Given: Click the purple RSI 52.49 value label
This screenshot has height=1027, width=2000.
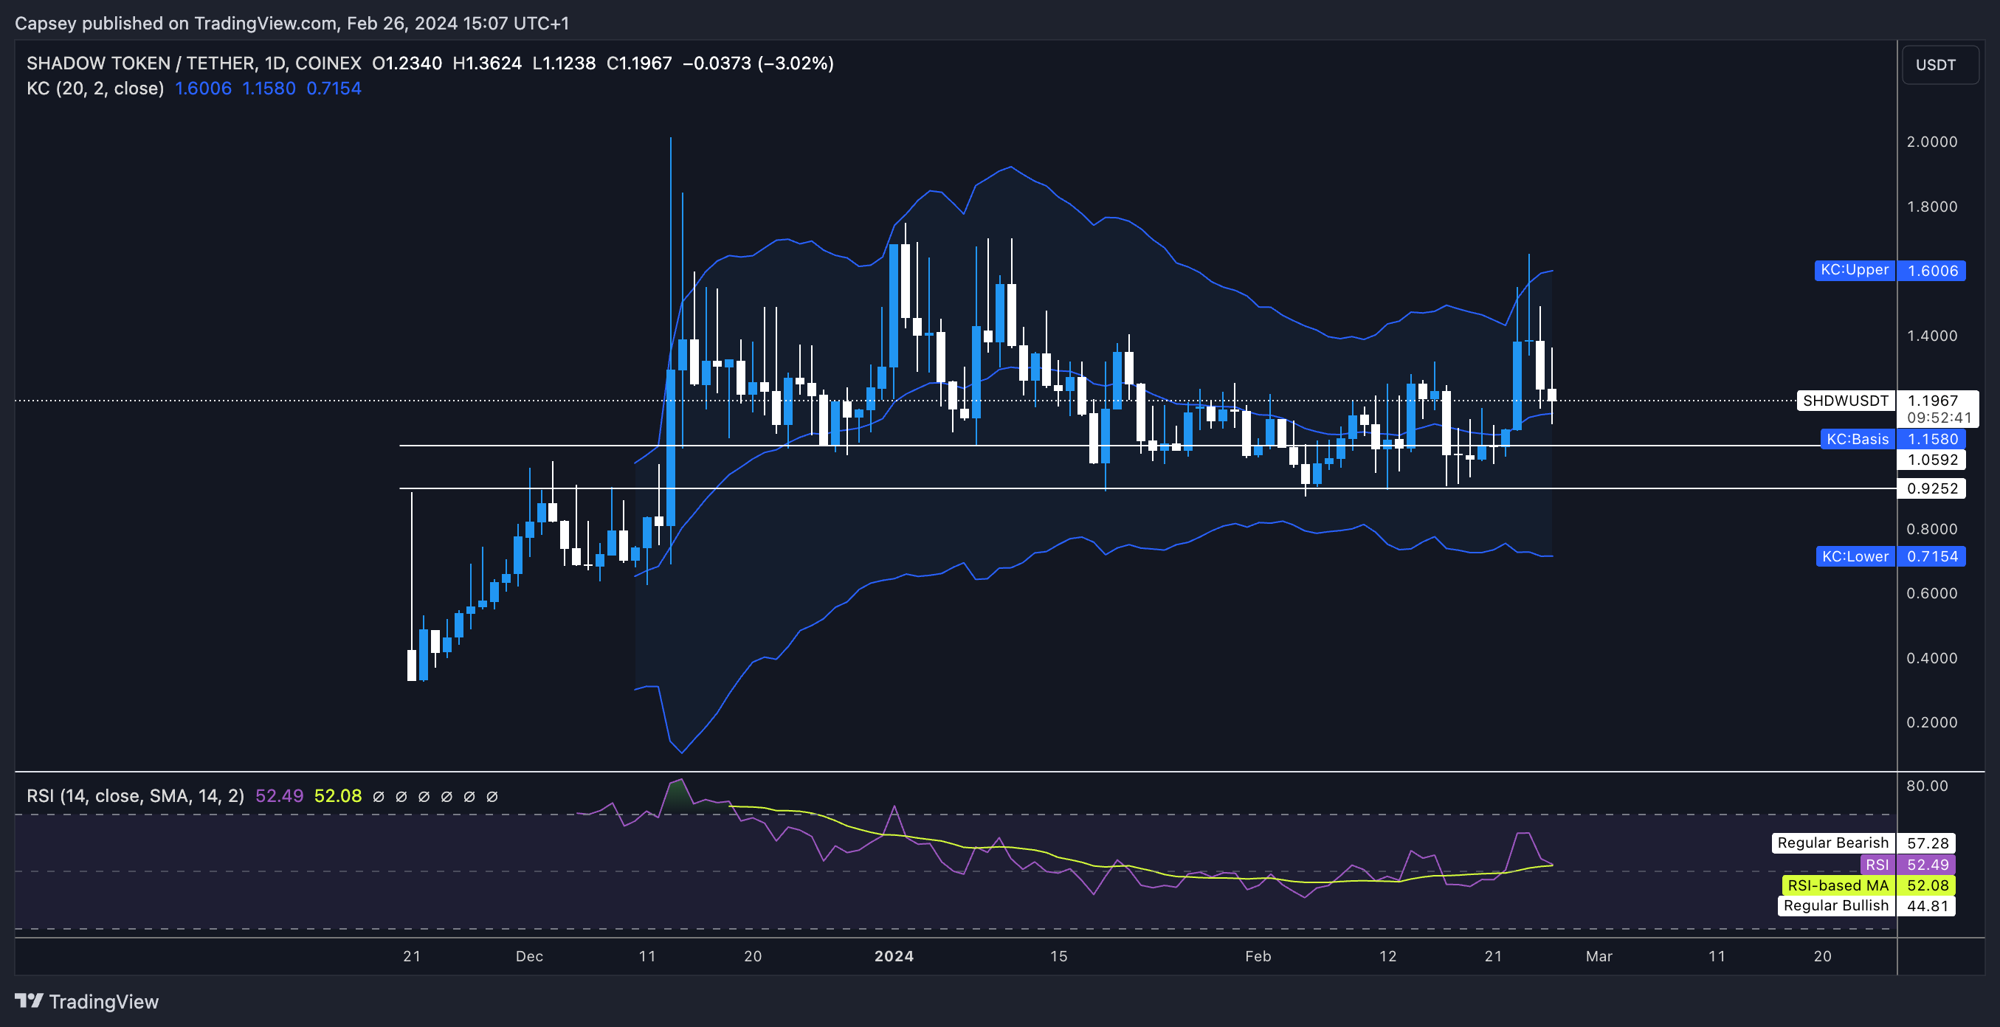Looking at the screenshot, I should point(1927,865).
